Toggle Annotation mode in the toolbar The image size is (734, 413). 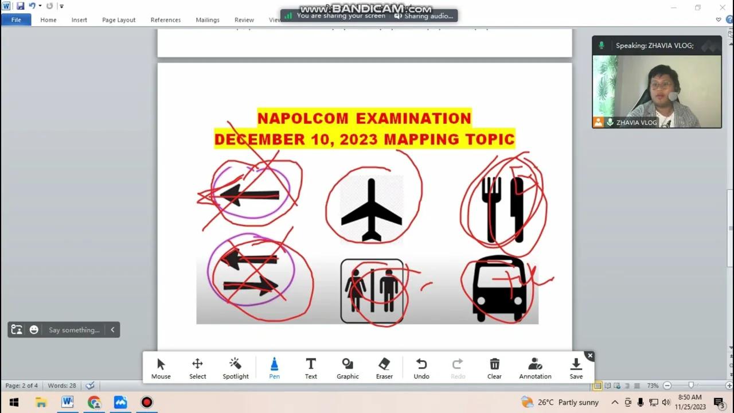(535, 367)
